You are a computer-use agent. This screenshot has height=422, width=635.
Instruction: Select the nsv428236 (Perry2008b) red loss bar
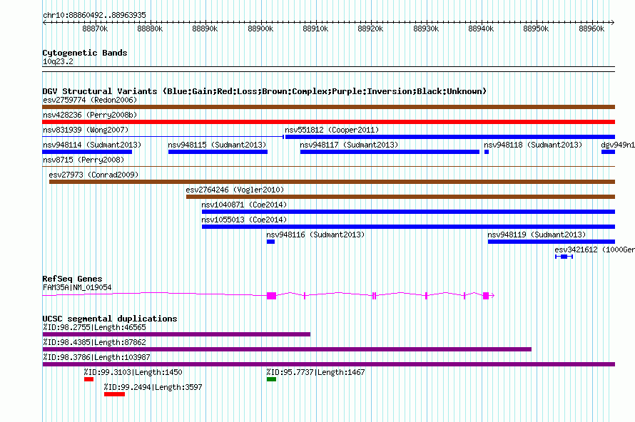328,122
